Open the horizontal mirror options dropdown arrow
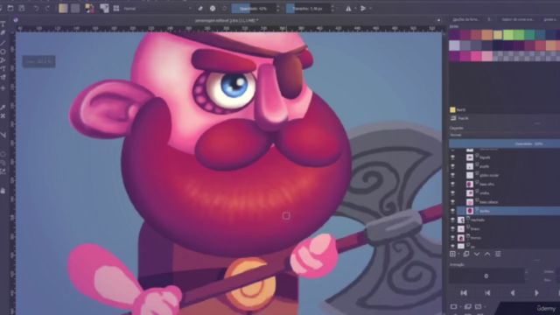The width and height of the screenshot is (560, 315). click(x=355, y=8)
